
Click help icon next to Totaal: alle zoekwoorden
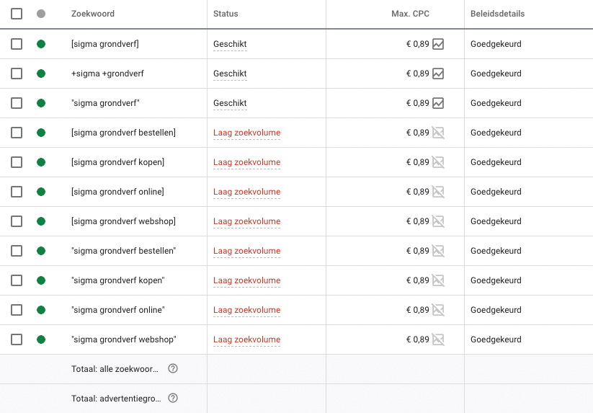[173, 368]
